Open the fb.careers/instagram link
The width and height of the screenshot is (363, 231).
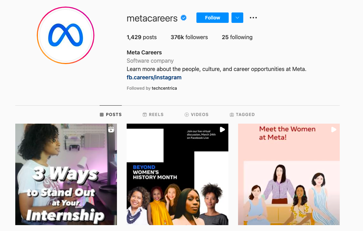(x=154, y=77)
